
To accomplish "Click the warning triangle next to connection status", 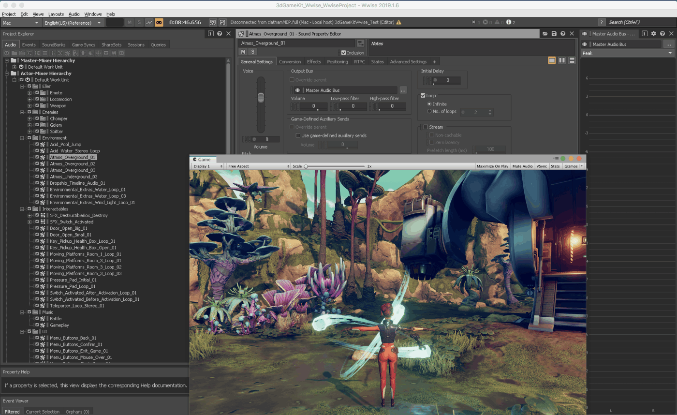I will 399,22.
